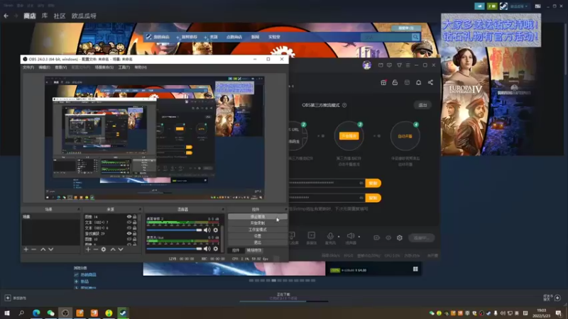Viewport: 568px width, 319px height.
Task: Expand 类别 menu in Steam store bar
Action: point(214,37)
